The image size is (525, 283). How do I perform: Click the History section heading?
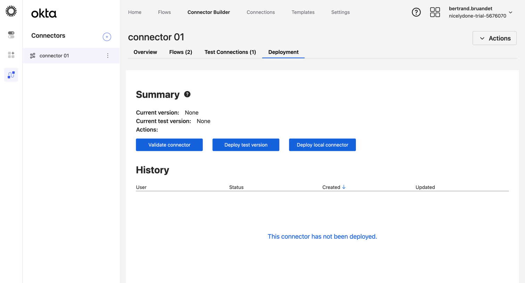coord(152,170)
